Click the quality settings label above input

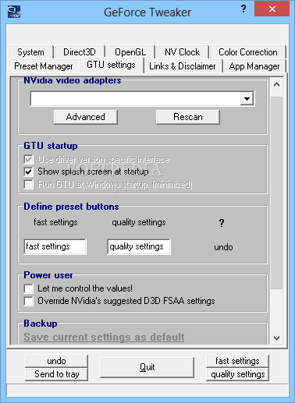coord(139,222)
